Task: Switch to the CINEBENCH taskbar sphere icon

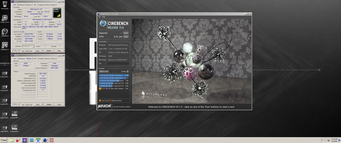Action: click(x=45, y=140)
